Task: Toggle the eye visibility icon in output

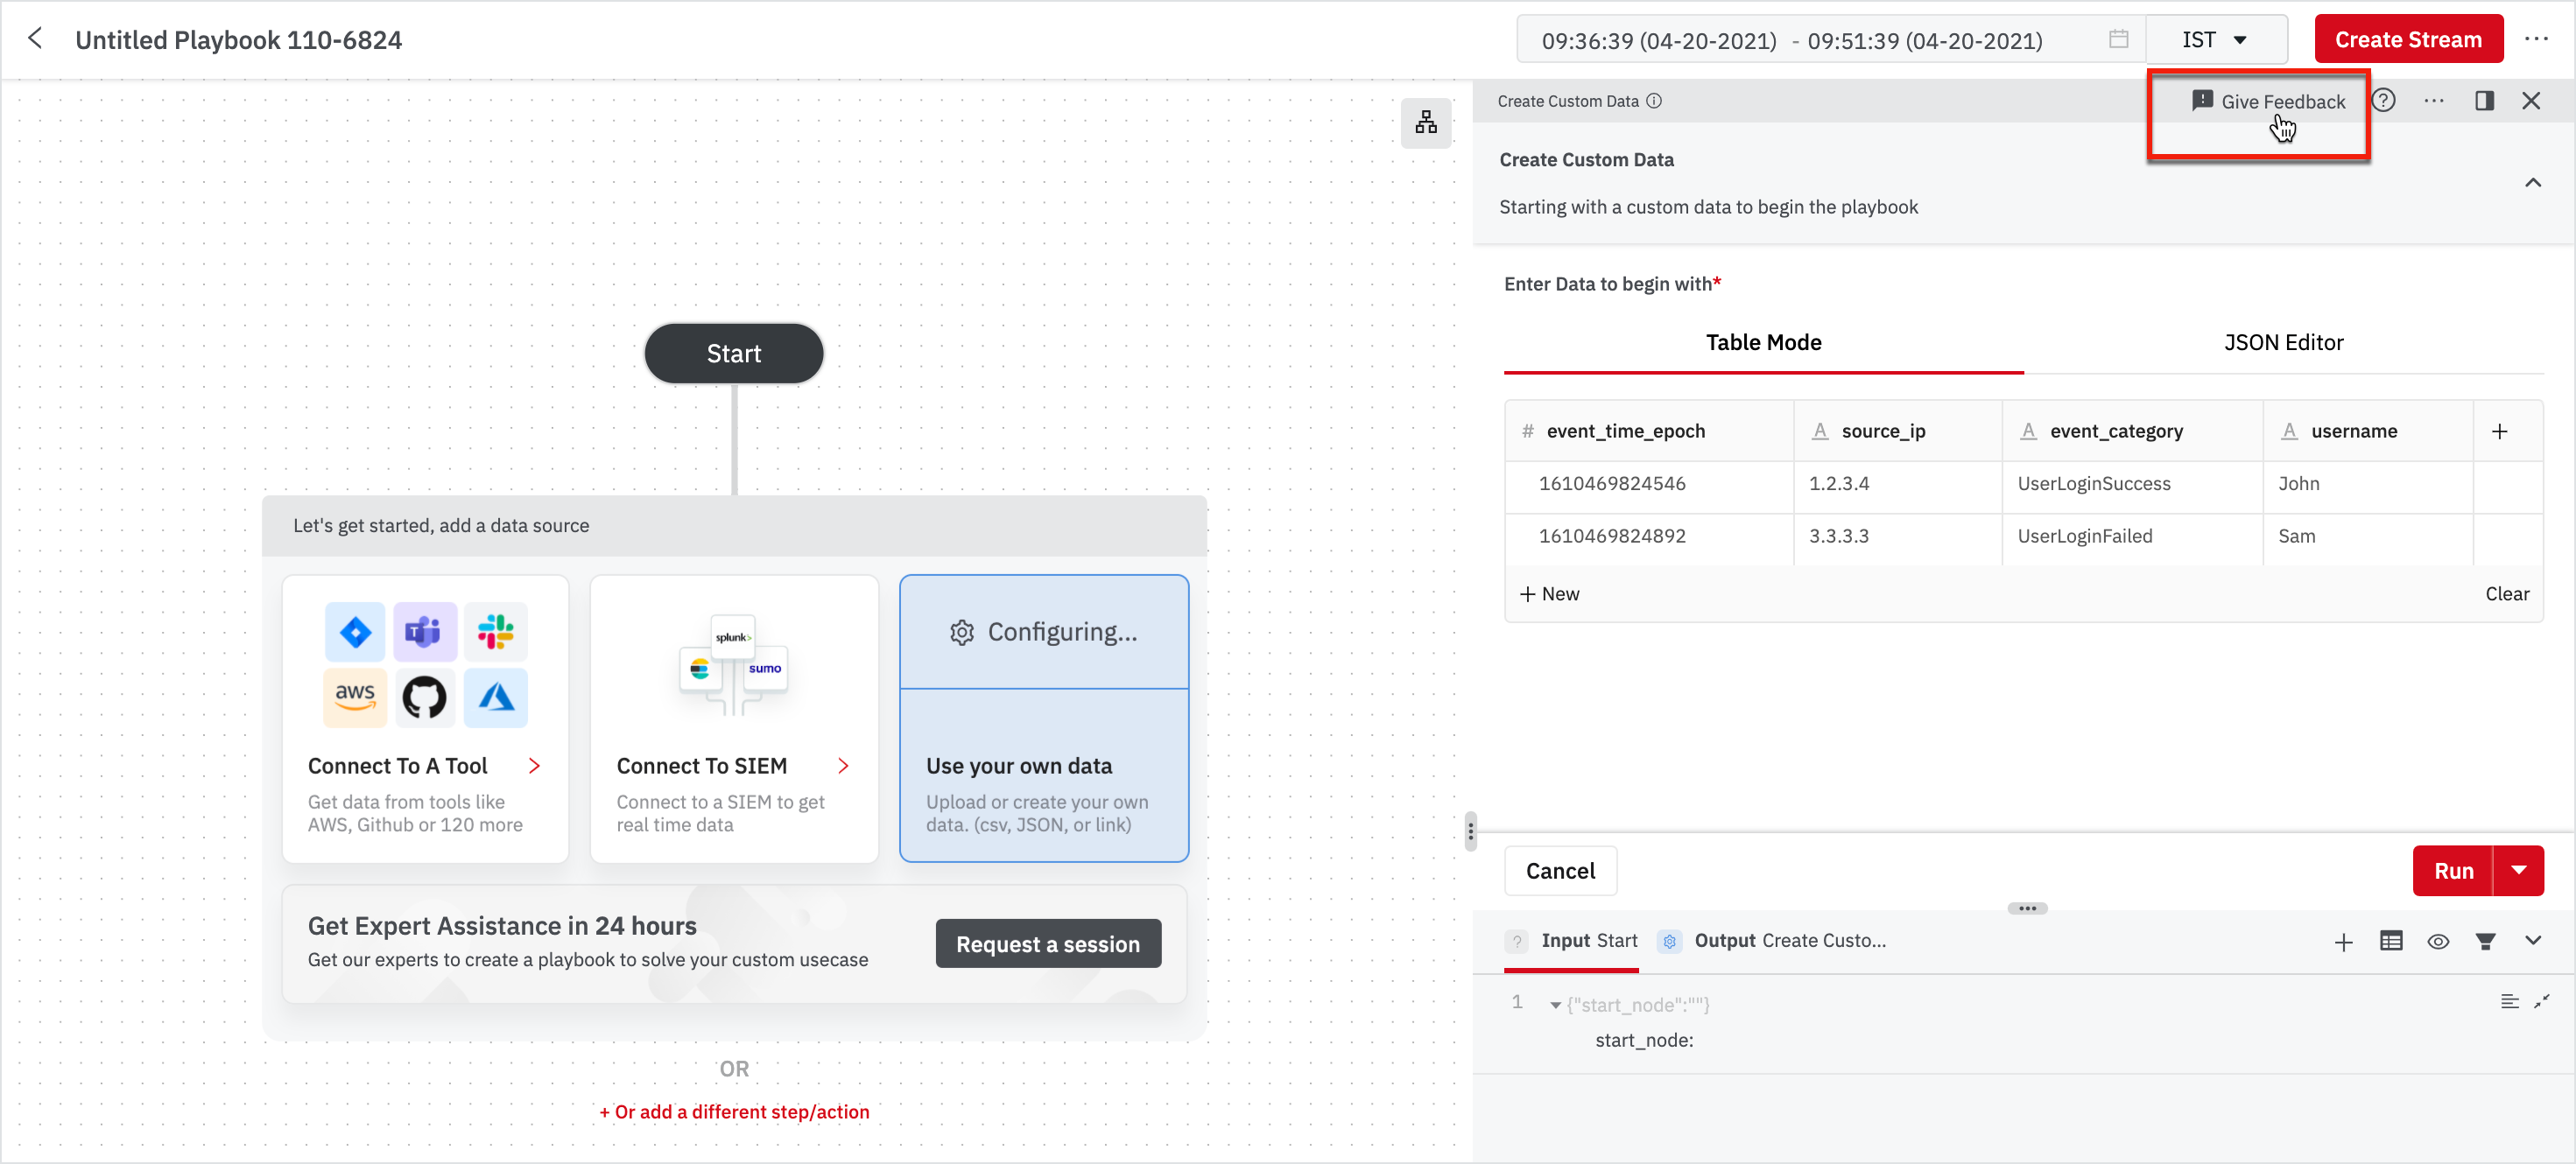Action: (2438, 941)
